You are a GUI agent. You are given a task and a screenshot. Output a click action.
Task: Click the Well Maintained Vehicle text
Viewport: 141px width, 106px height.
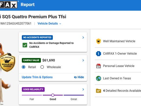(x=119, y=41)
